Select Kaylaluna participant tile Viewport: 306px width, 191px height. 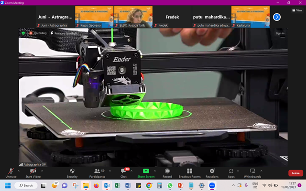(251, 17)
